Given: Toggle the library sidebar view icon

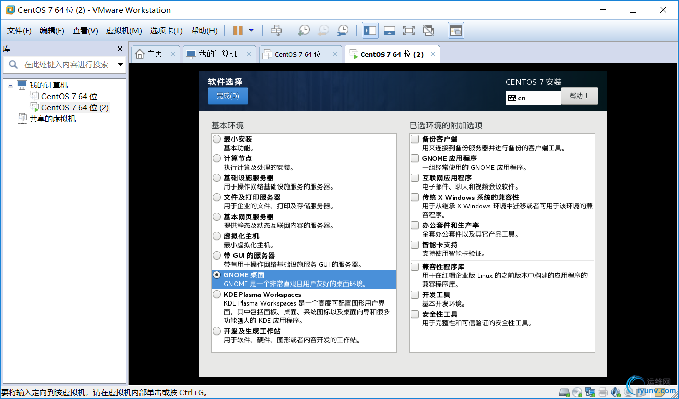Looking at the screenshot, I should [370, 31].
